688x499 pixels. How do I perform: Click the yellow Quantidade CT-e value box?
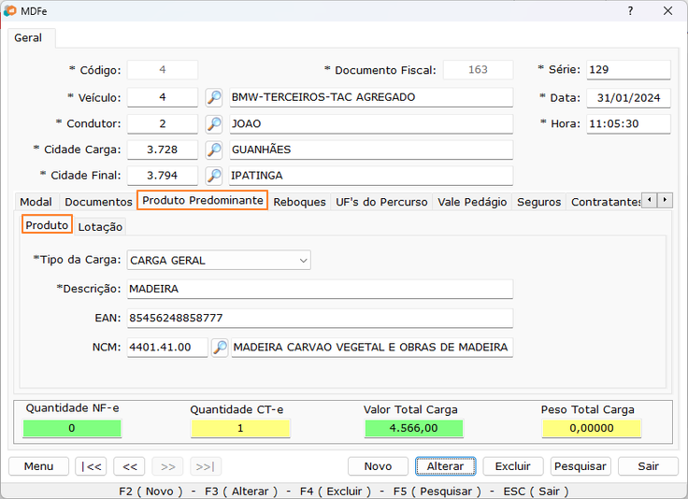[x=240, y=428]
